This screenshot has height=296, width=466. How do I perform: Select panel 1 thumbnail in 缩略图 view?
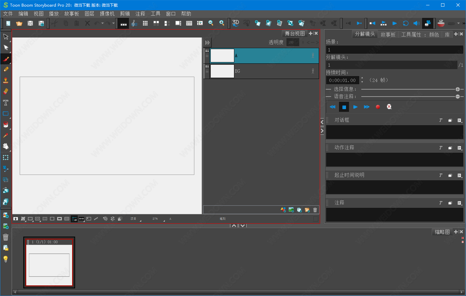(x=49, y=262)
